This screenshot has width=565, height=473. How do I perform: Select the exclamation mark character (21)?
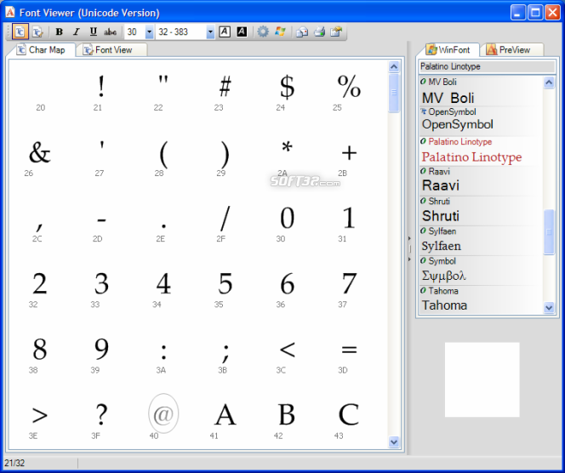tap(101, 87)
